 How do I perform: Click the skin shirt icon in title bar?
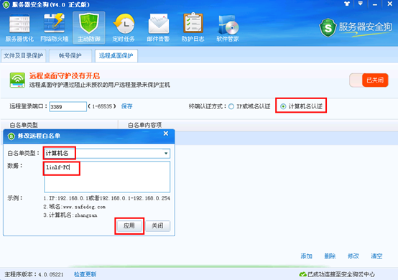[347, 4]
